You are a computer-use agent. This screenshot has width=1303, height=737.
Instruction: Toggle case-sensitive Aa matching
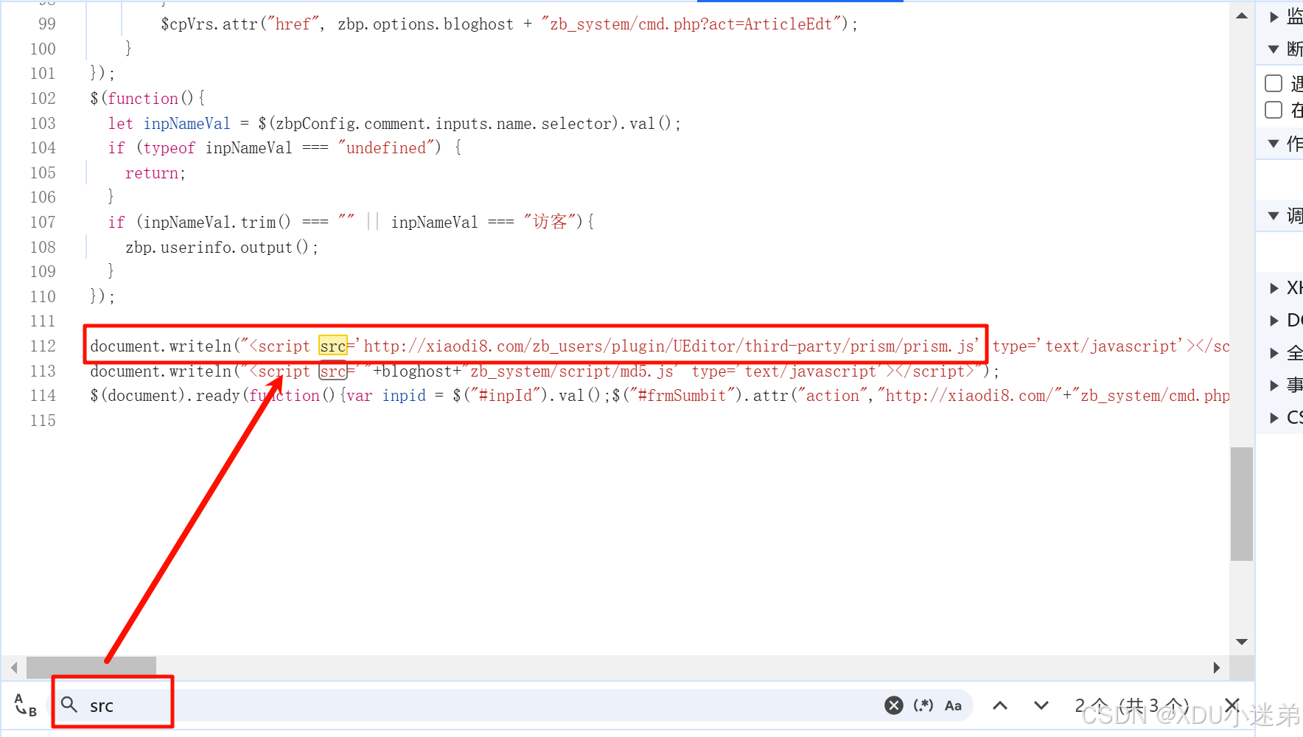point(953,705)
